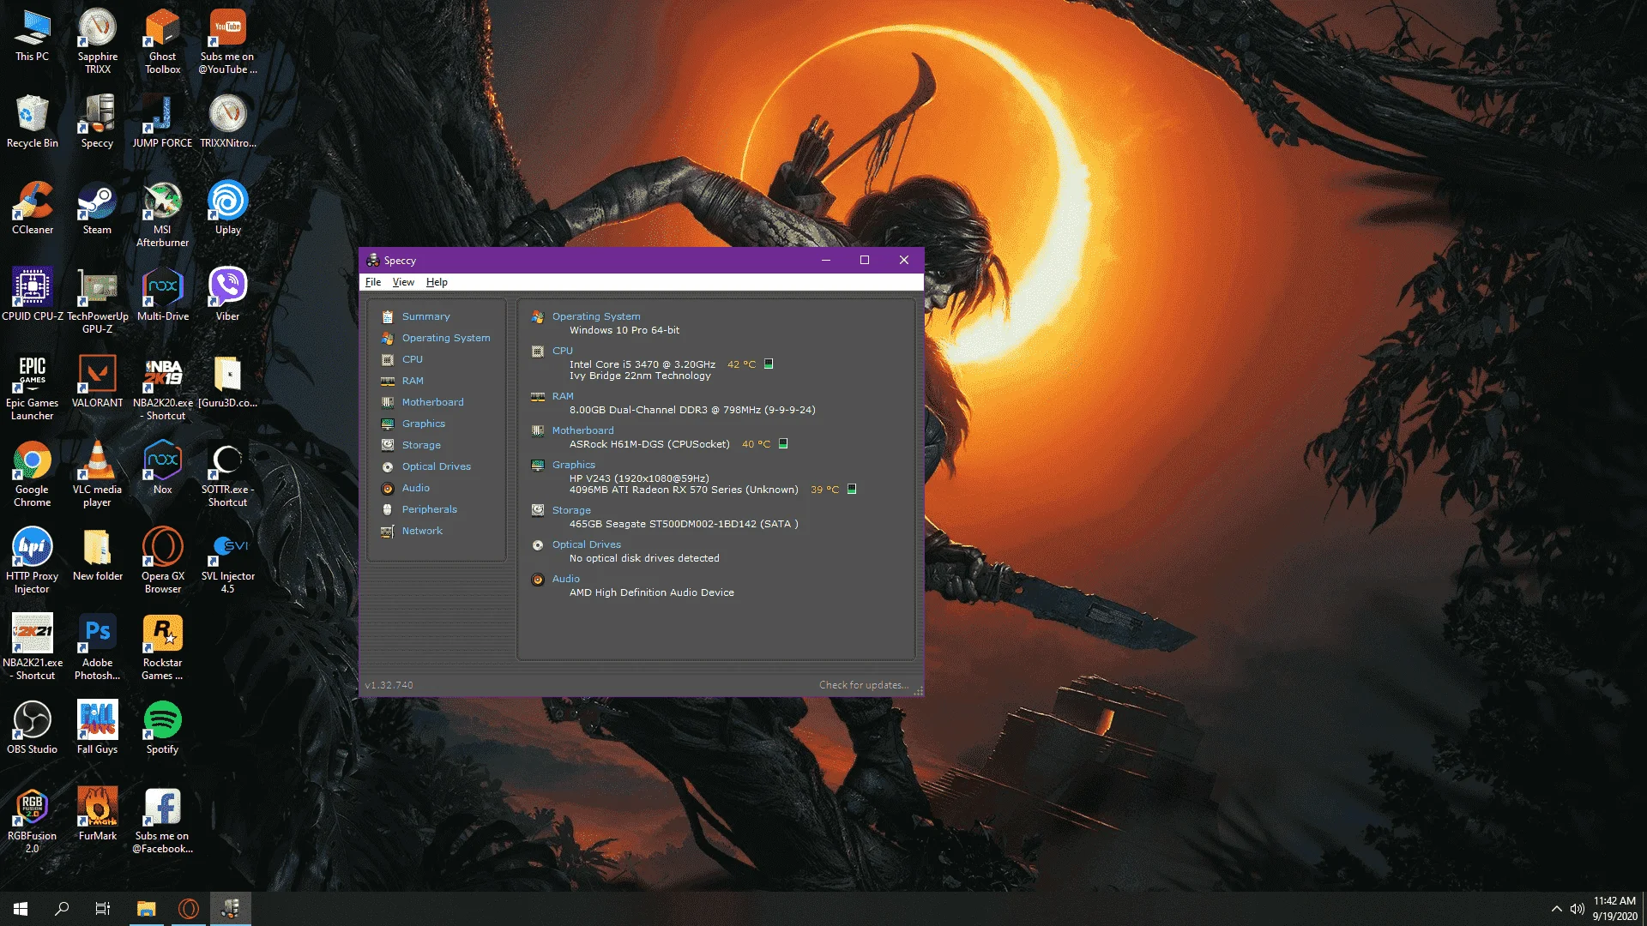Open the VLC media player desktop icon
This screenshot has width=1647, height=926.
click(97, 474)
